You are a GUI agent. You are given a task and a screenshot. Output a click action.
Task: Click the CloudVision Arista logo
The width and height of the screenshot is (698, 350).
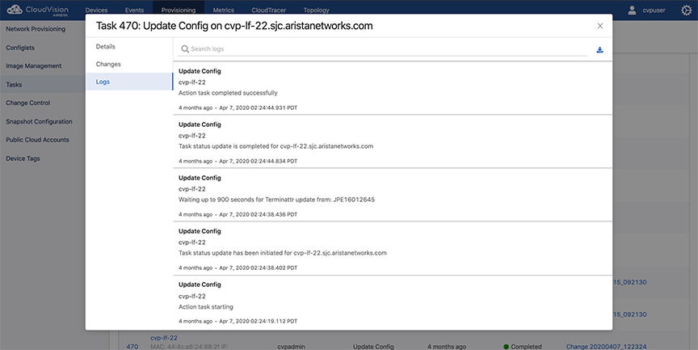pos(38,10)
